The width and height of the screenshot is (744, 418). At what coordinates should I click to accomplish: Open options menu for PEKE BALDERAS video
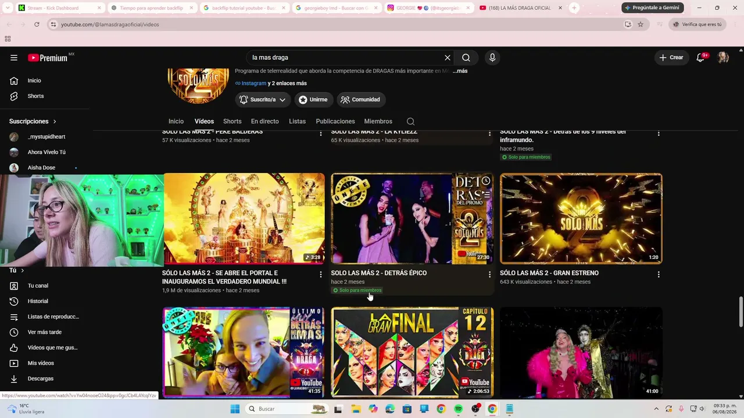point(320,134)
